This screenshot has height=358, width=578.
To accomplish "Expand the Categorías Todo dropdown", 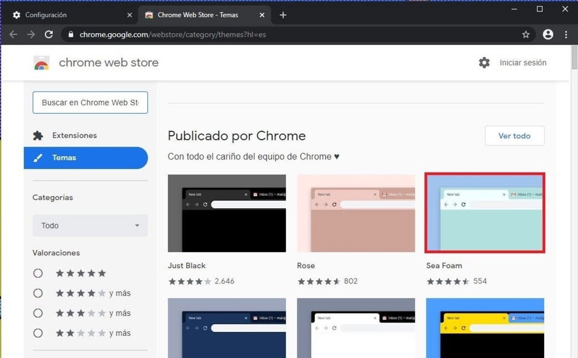I will coord(90,225).
